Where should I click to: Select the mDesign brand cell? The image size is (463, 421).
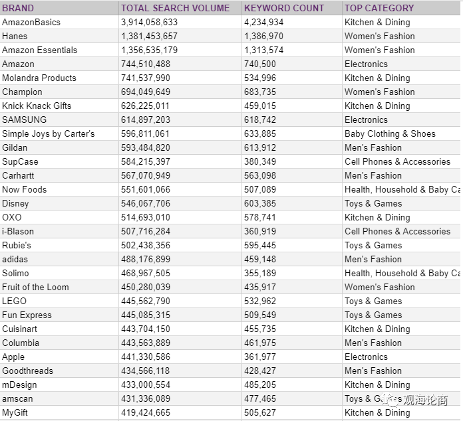click(59, 384)
